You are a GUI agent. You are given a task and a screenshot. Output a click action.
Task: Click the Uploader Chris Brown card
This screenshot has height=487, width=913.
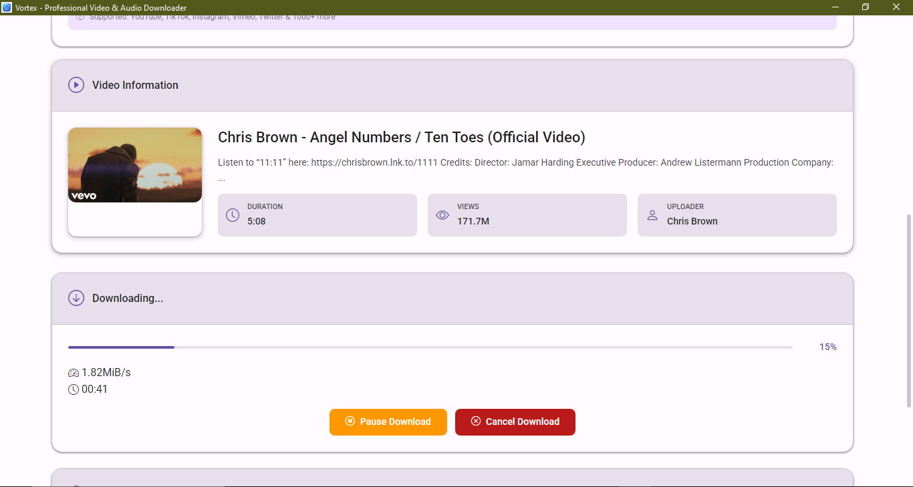tap(737, 215)
